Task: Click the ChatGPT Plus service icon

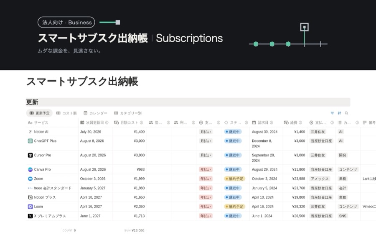Action: pos(30,141)
